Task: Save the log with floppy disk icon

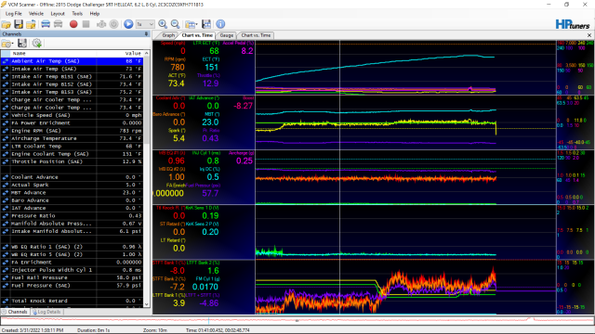Action: point(19,24)
